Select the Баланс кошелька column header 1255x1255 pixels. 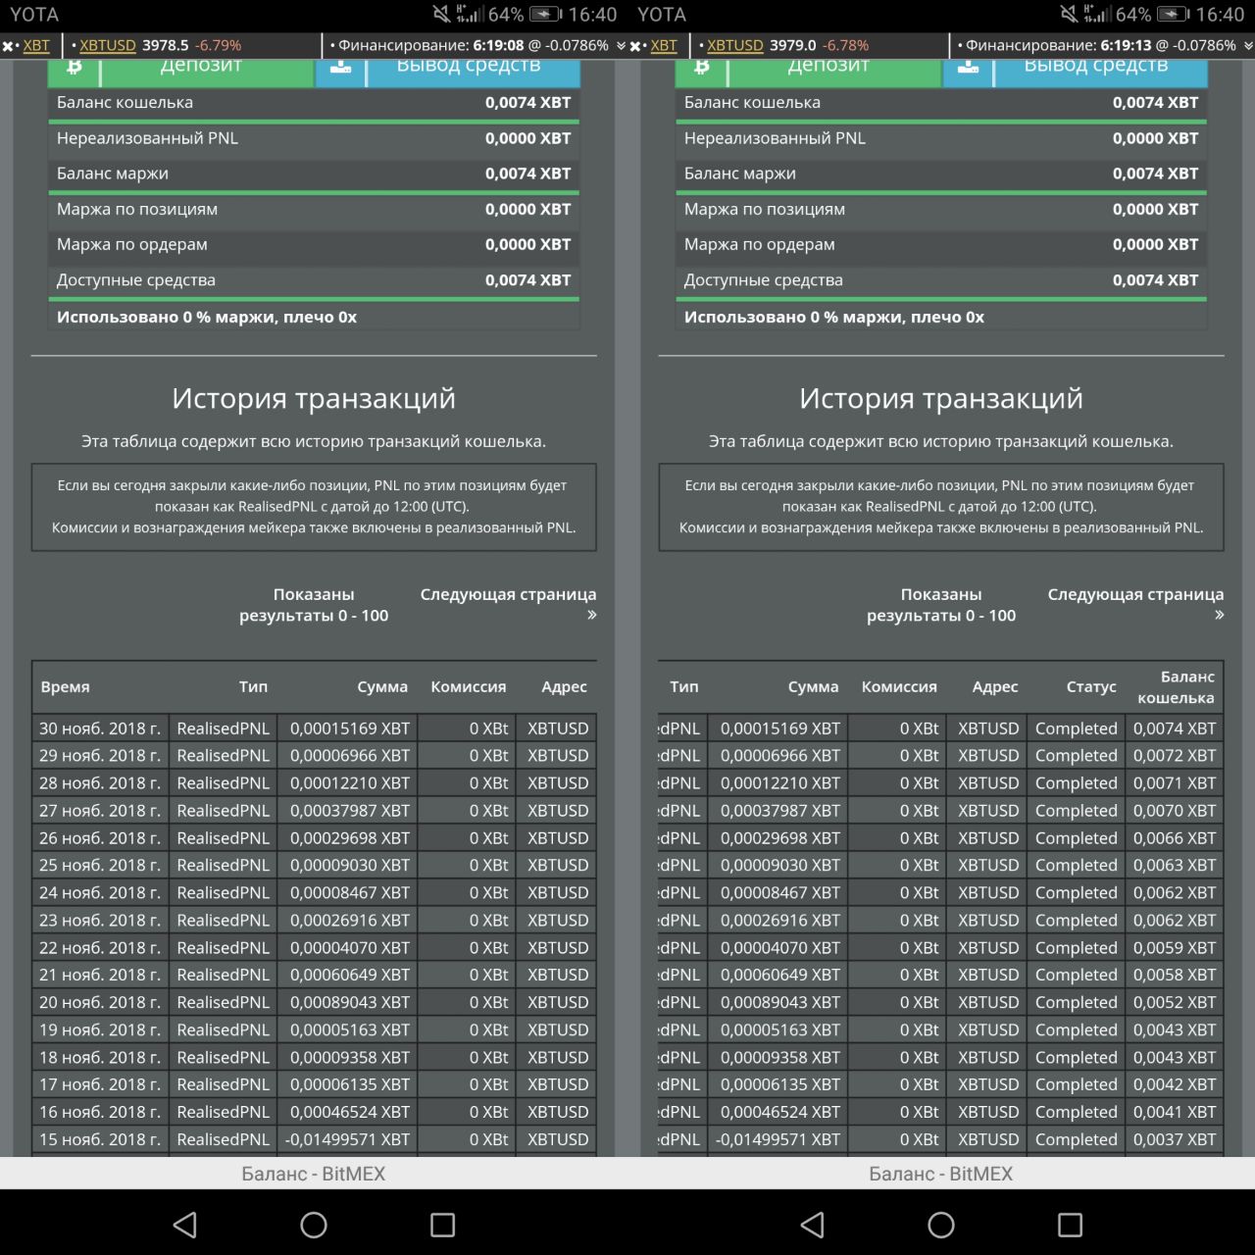[x=1176, y=687]
